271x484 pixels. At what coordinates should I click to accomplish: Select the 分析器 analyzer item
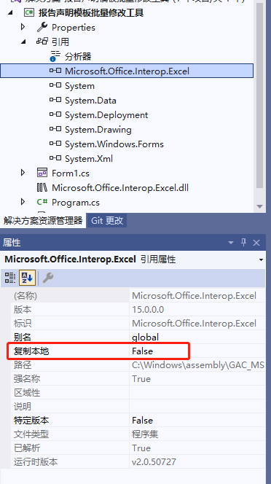point(78,56)
